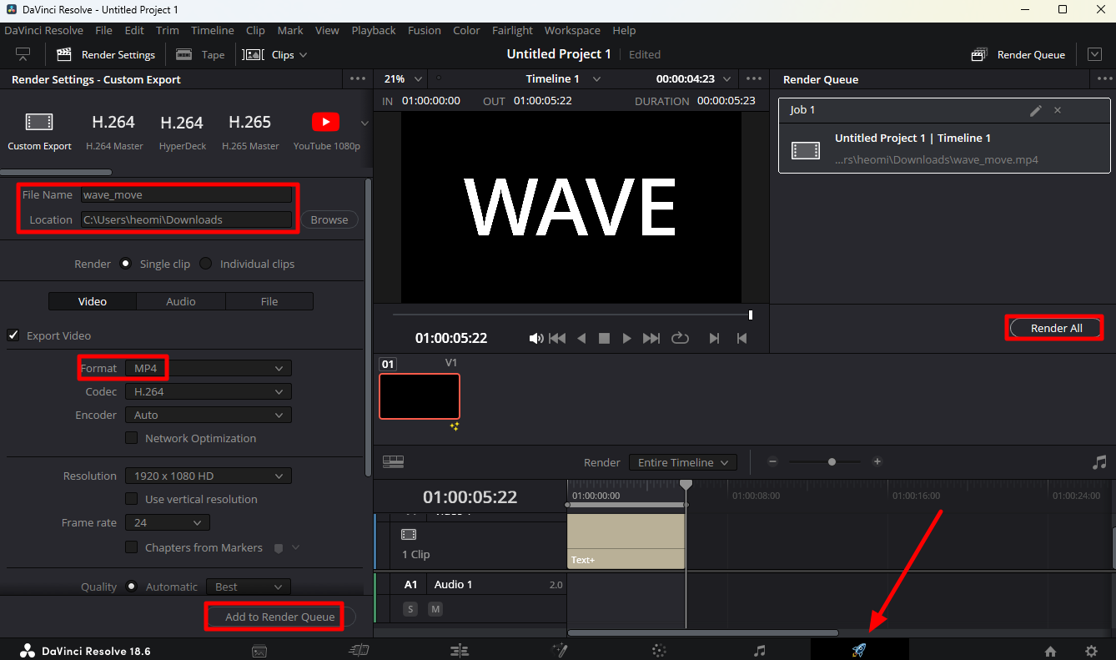Open the Timeline menu
The image size is (1116, 660).
[213, 30]
